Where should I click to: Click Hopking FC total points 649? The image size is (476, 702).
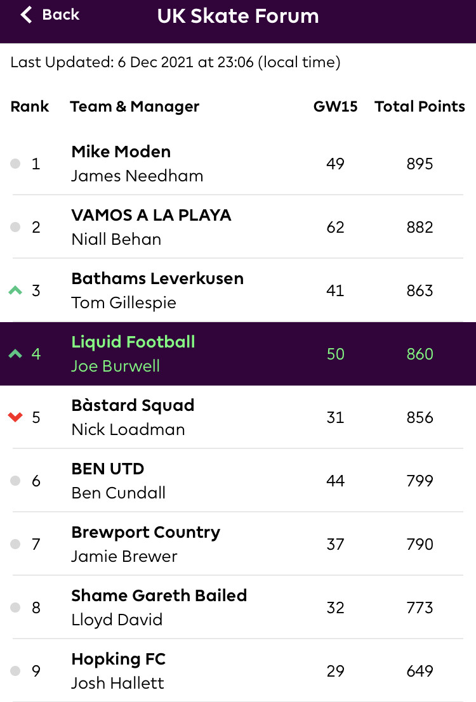tap(420, 671)
